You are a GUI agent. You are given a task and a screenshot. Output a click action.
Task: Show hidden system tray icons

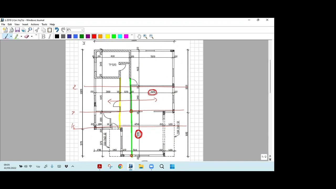(73, 166)
